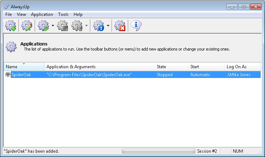Click the blue info About bubble icon
Image resolution: width=265 pixels, height=157 pixels.
[x=136, y=26]
